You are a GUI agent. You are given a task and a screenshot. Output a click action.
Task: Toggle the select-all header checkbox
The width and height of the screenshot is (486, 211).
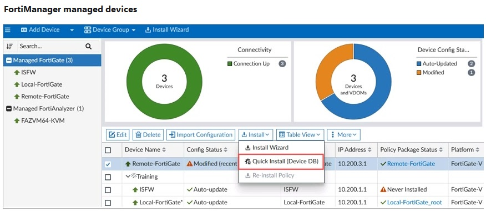[x=108, y=150]
